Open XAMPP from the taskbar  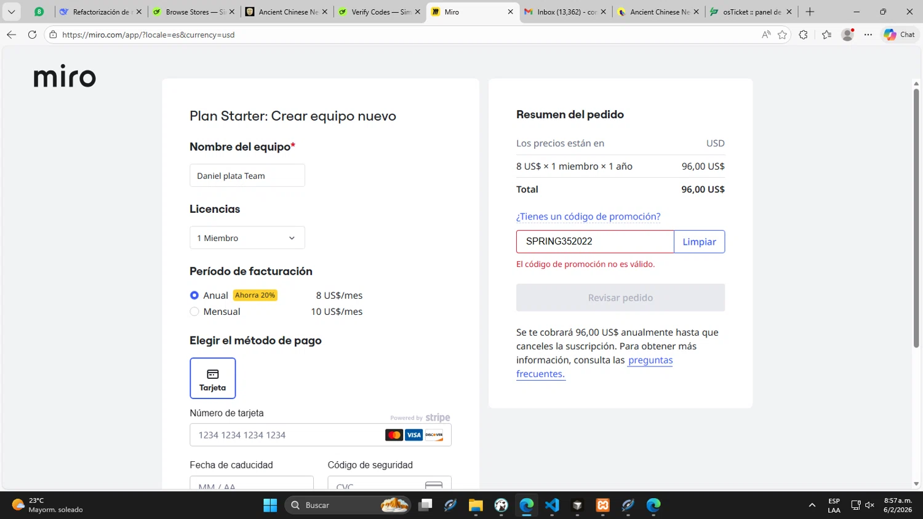click(x=603, y=505)
